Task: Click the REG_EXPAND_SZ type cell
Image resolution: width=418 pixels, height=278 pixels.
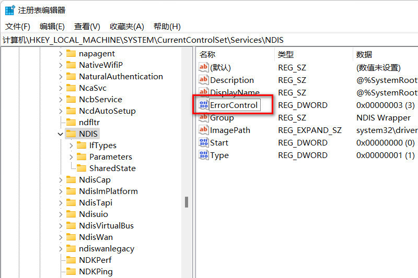Action: (310, 130)
